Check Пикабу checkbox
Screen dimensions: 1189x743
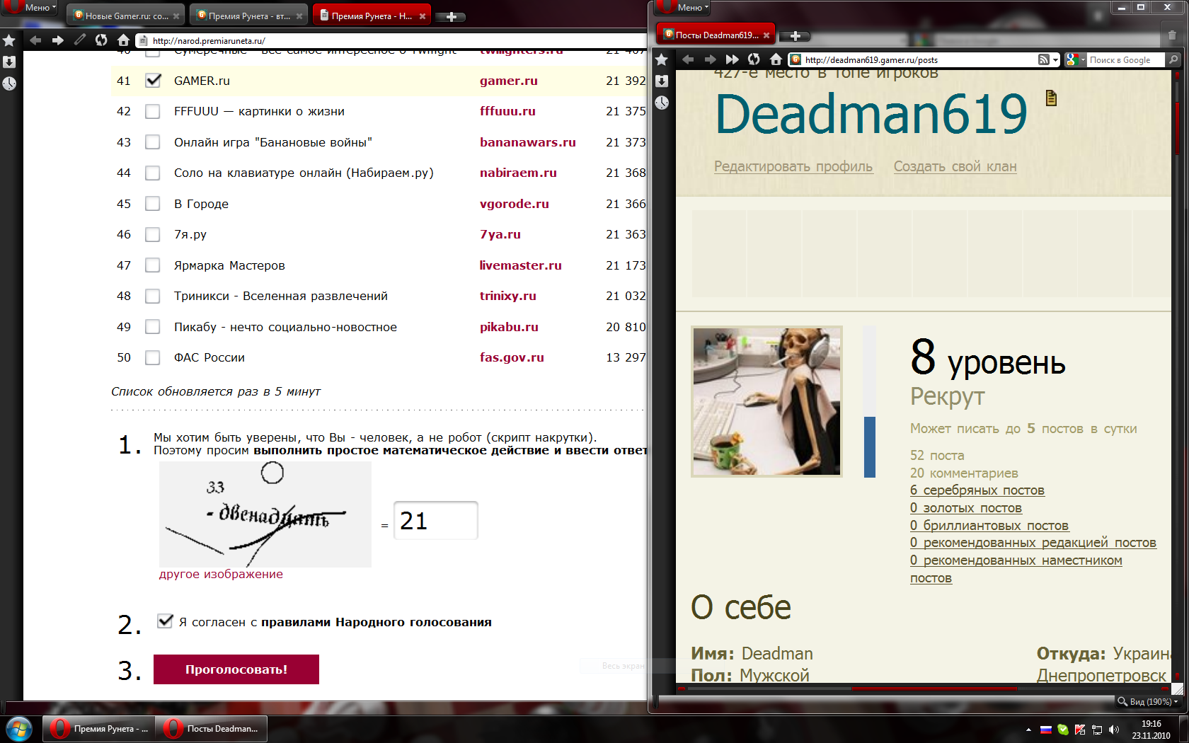[x=152, y=327]
